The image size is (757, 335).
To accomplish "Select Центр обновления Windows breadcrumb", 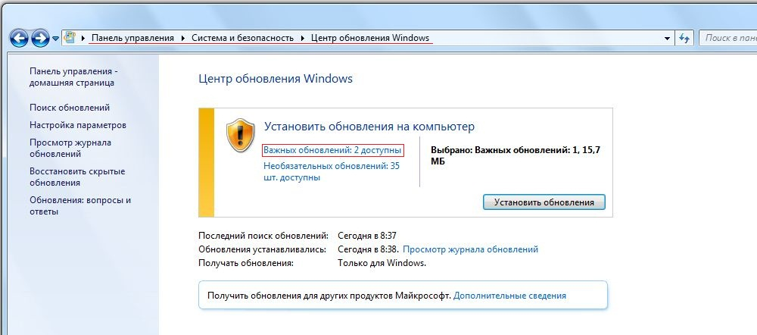I will (370, 38).
